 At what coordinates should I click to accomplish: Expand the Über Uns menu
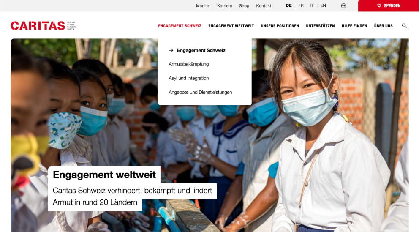pyautogui.click(x=383, y=26)
